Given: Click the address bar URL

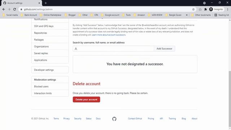Looking at the screenshot, I should [38, 9].
